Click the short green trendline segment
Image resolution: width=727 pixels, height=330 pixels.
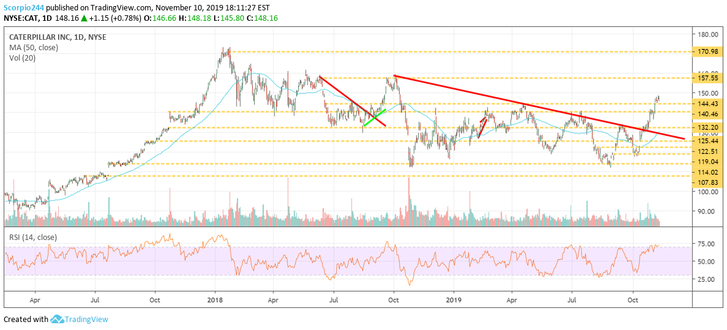click(x=375, y=118)
